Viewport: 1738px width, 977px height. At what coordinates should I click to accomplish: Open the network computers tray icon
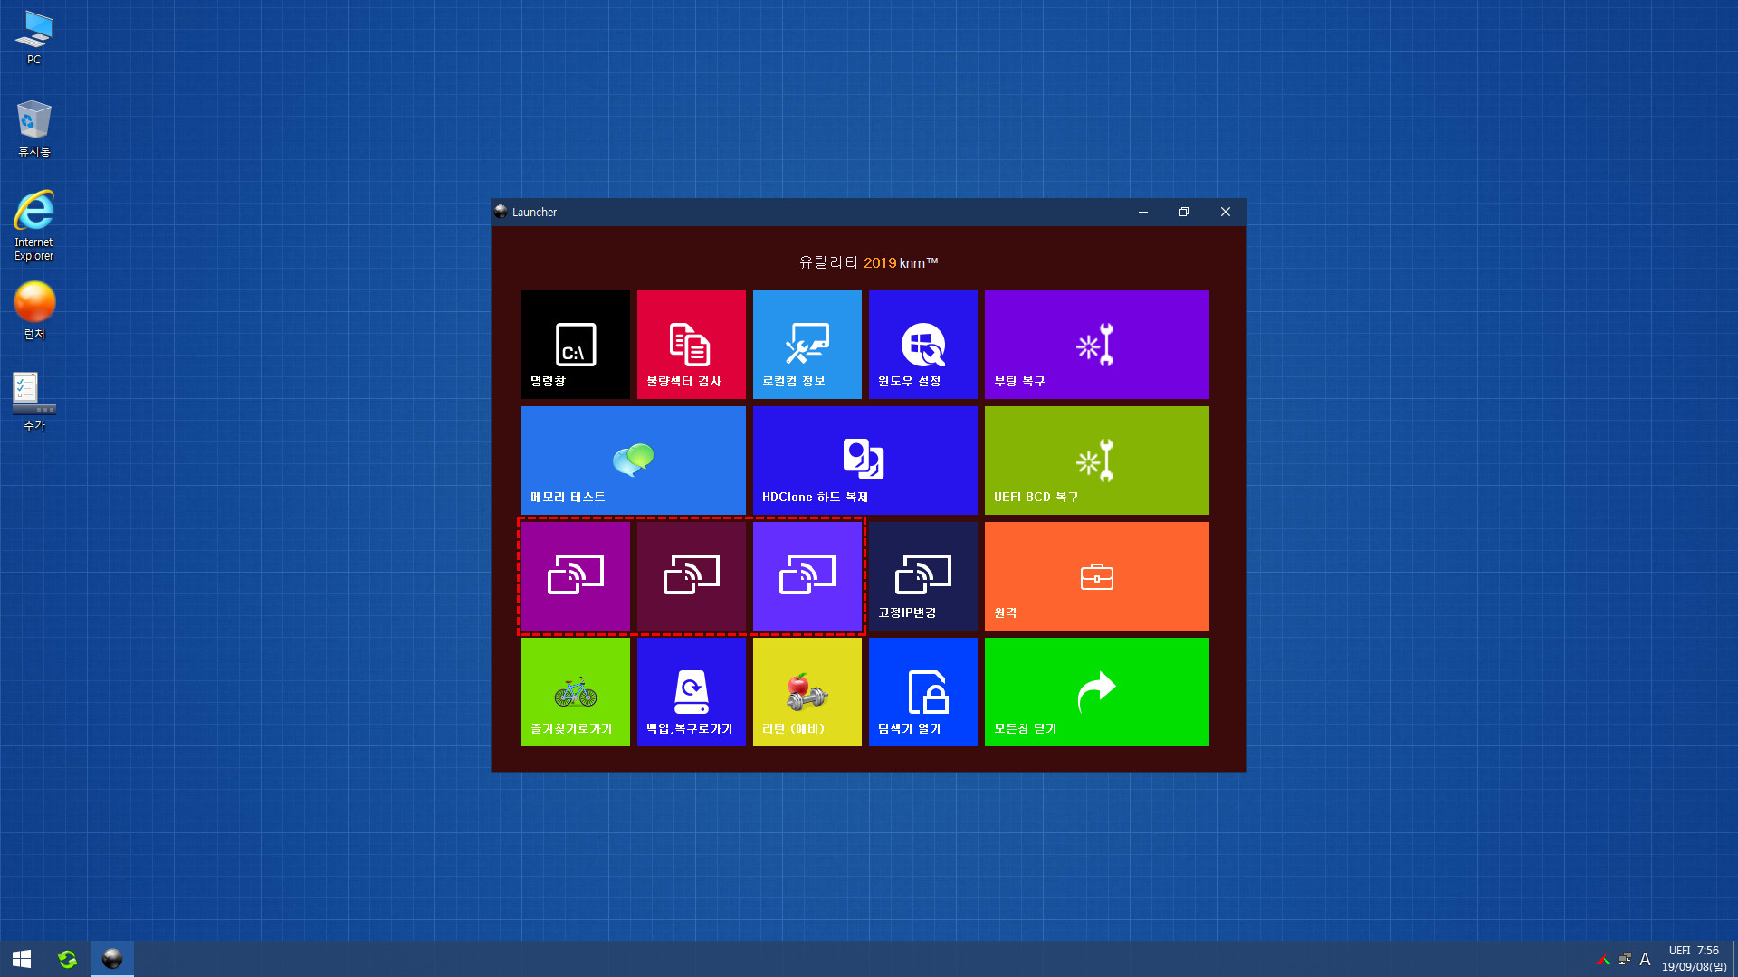coord(1625,959)
